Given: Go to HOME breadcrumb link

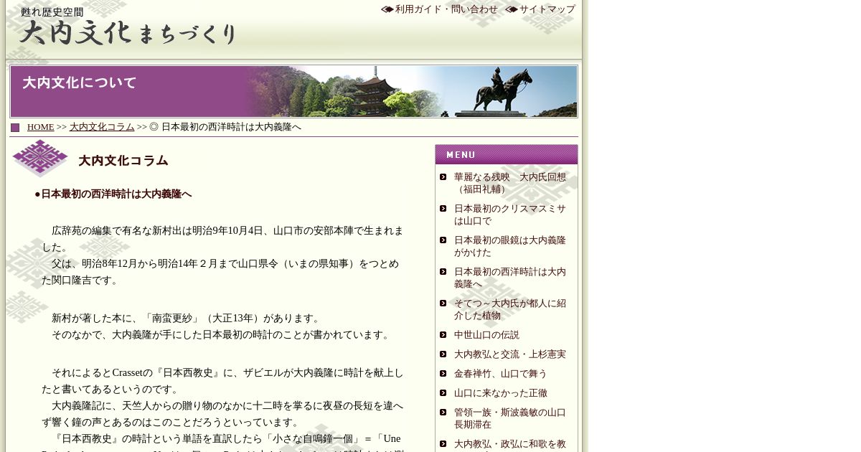Looking at the screenshot, I should (x=41, y=127).
